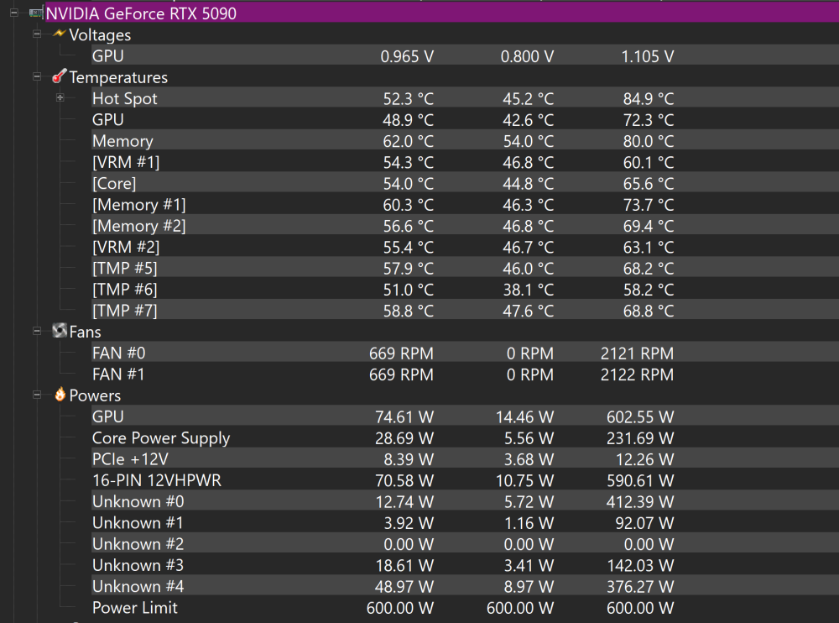
Task: Collapse the Fans group
Action: tap(37, 331)
